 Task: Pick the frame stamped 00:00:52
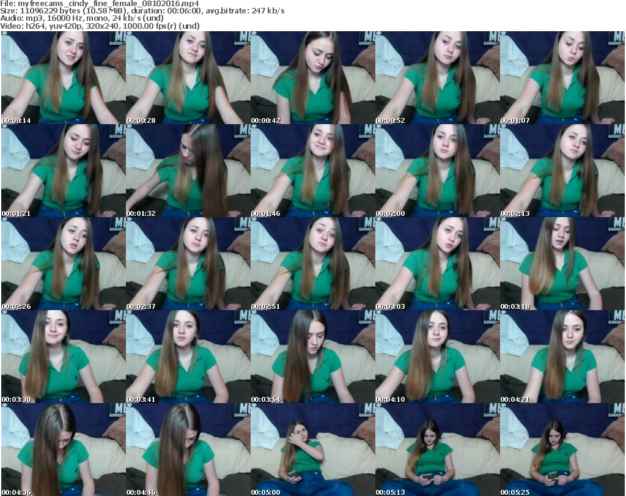click(x=438, y=78)
